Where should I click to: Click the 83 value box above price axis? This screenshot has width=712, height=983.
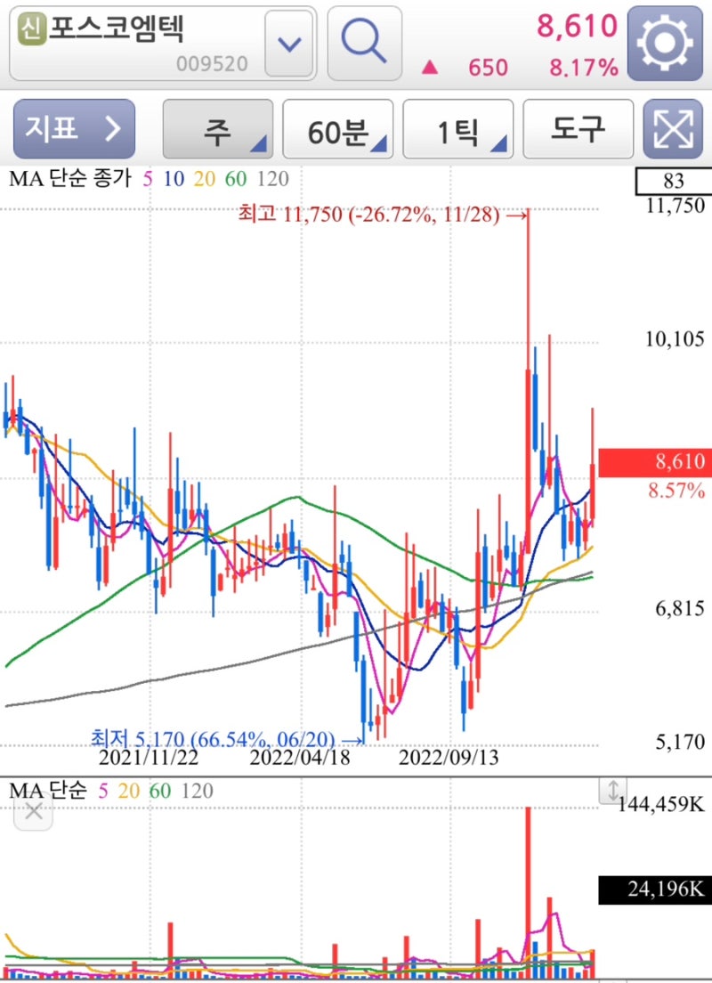[673, 181]
